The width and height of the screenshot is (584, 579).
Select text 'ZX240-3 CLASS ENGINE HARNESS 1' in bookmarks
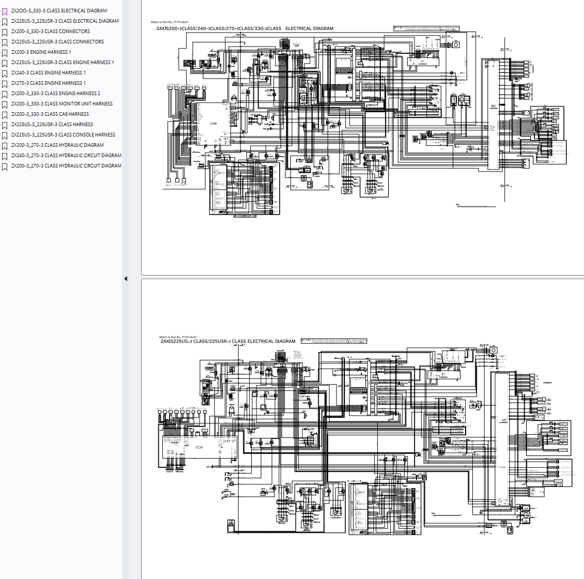click(x=49, y=73)
